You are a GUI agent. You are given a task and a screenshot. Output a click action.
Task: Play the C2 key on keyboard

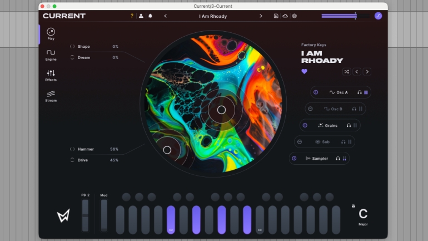point(171,220)
